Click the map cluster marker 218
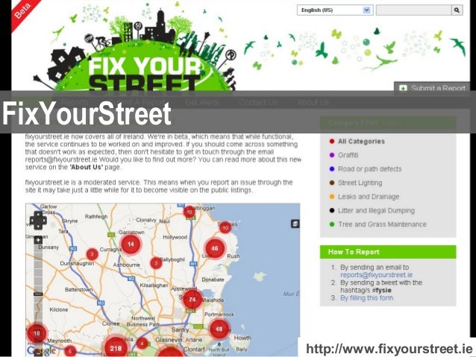The width and height of the screenshot is (476, 357). point(116,349)
